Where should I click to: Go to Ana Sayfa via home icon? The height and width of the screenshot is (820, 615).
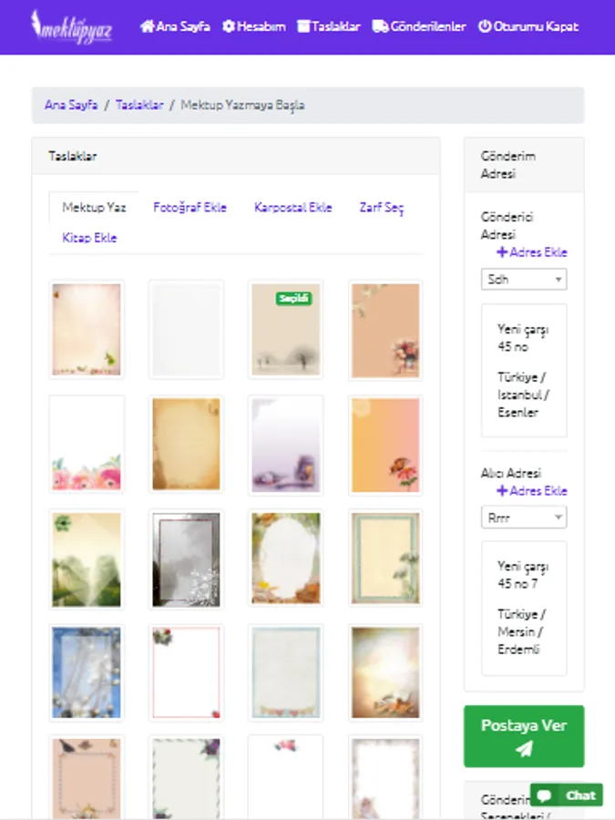pyautogui.click(x=175, y=26)
